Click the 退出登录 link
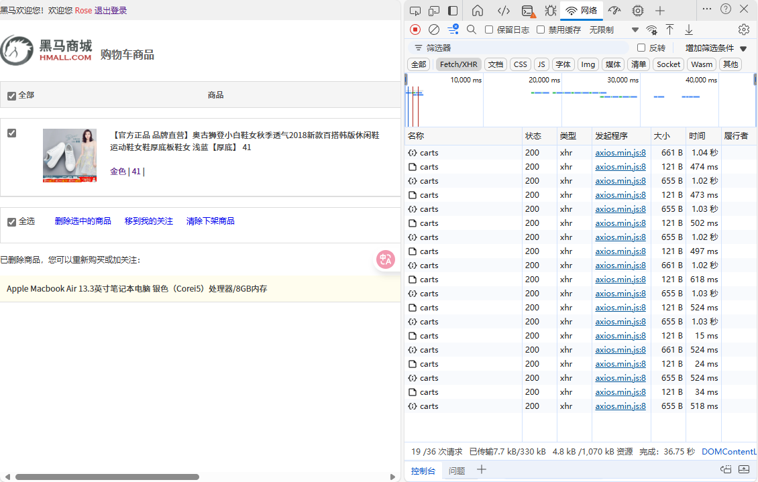Screen dimensions: 758x482 (x=111, y=11)
